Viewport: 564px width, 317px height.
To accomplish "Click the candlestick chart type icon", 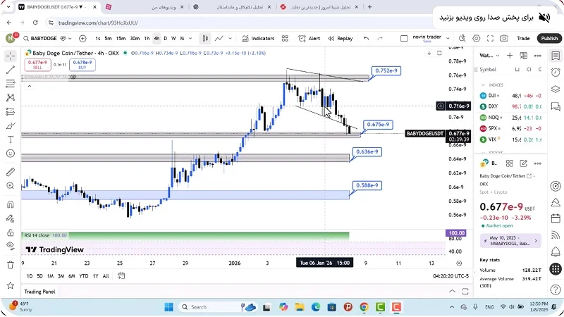I will (x=205, y=39).
